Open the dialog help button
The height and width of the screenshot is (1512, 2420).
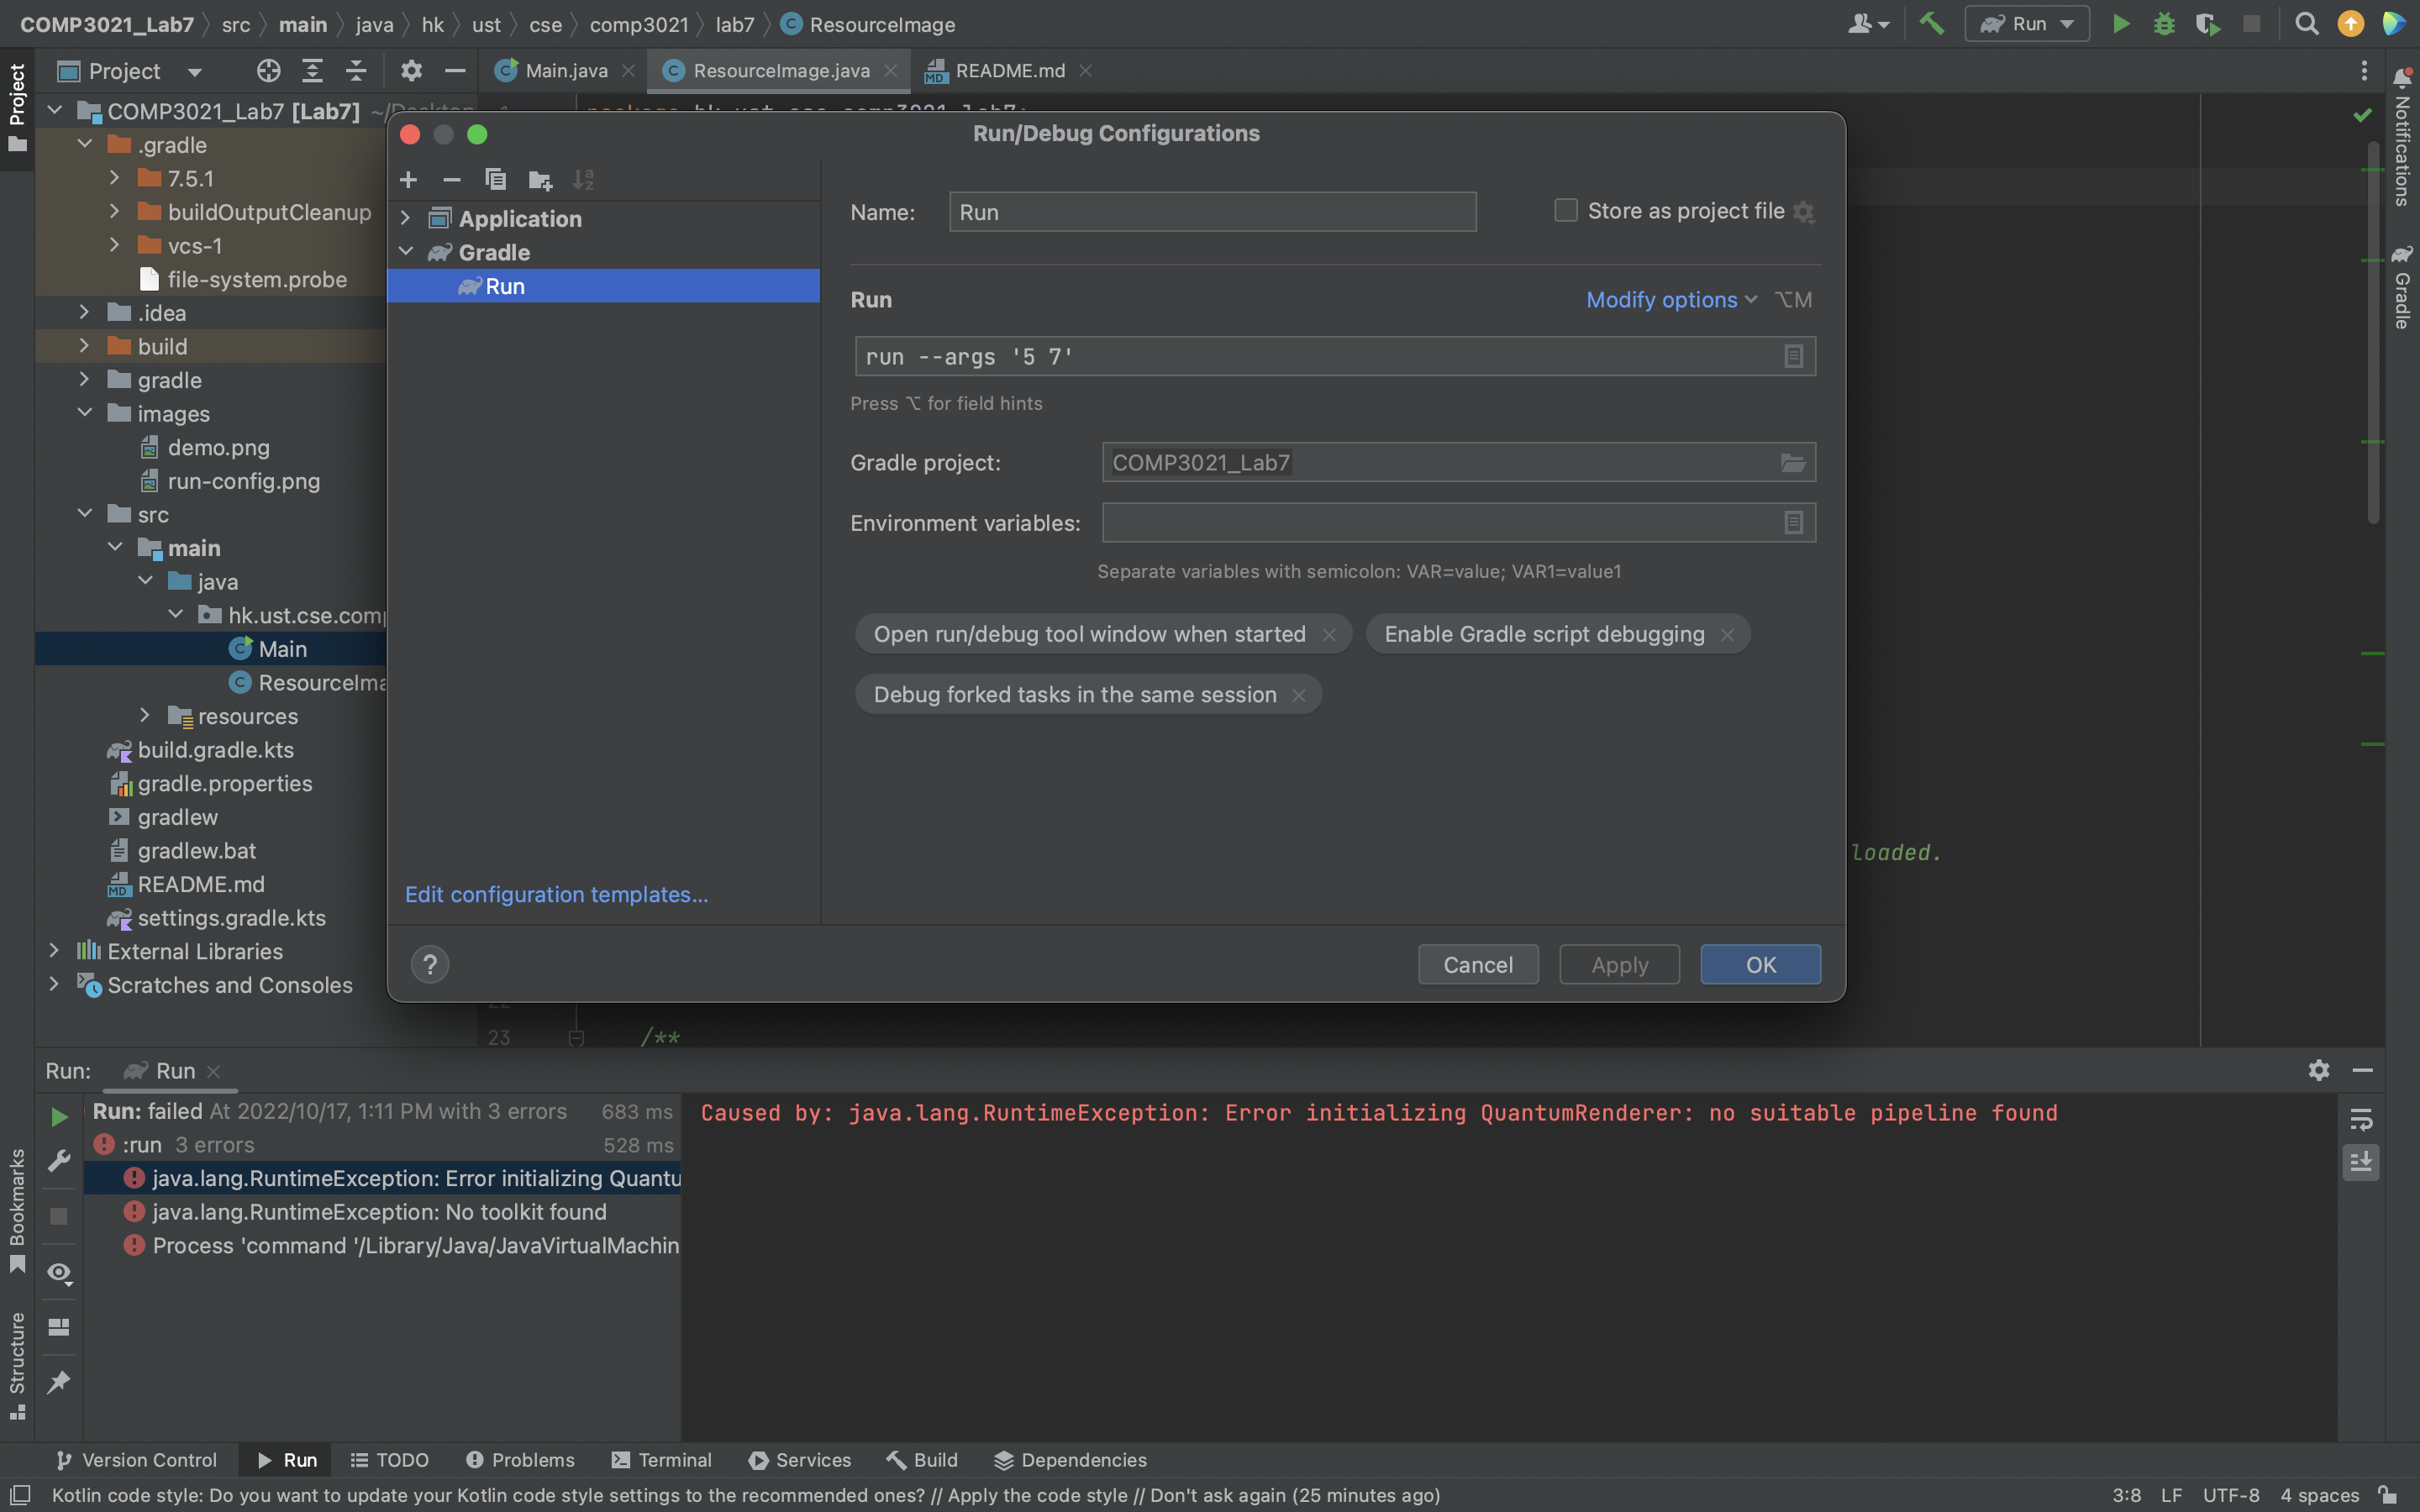point(430,964)
